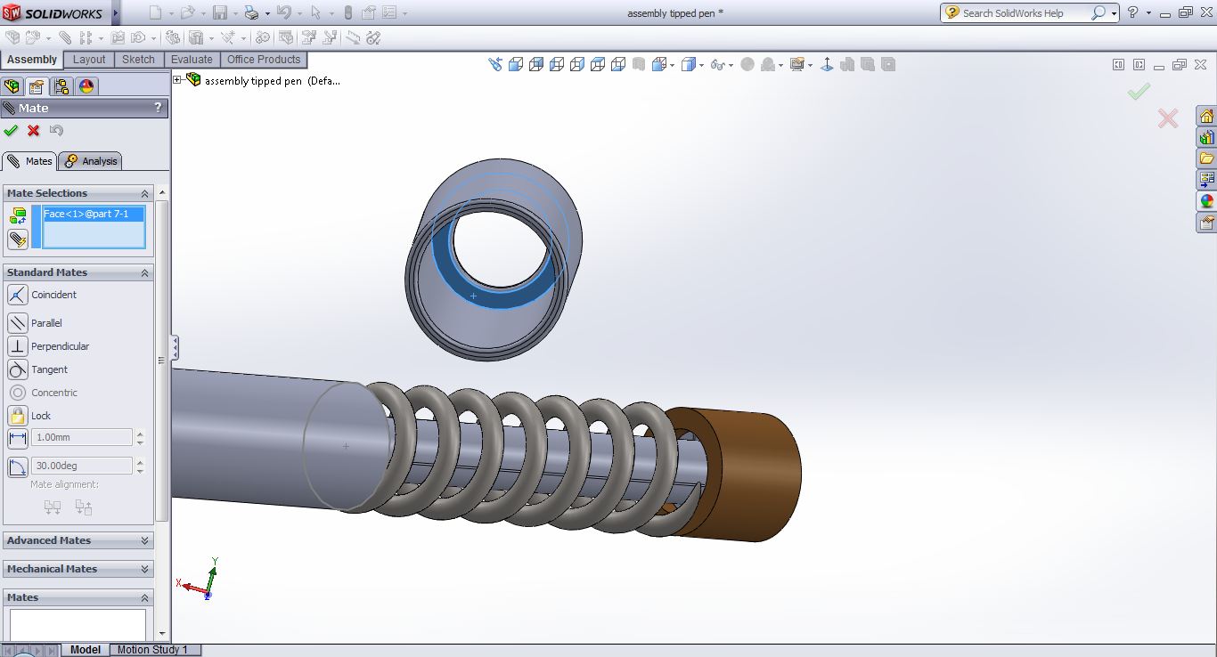This screenshot has width=1217, height=657.
Task: Open the search options dropdown arrow
Action: coord(1115,13)
